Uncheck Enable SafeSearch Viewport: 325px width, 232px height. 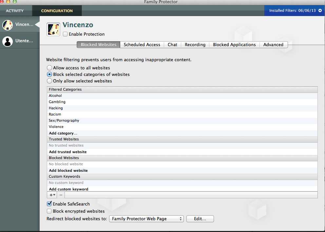click(x=49, y=204)
